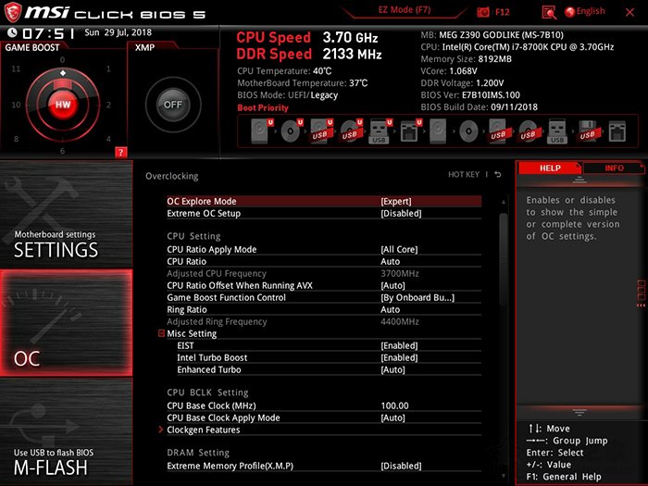Toggle Extreme Memory Profile (X.M.P) Disabled value
This screenshot has height=486, width=648.
click(x=401, y=466)
